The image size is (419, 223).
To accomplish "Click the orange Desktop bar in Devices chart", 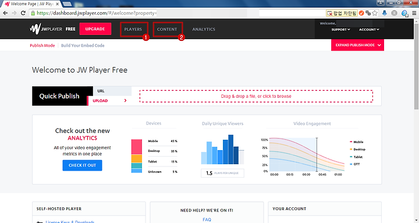I will (x=137, y=158).
